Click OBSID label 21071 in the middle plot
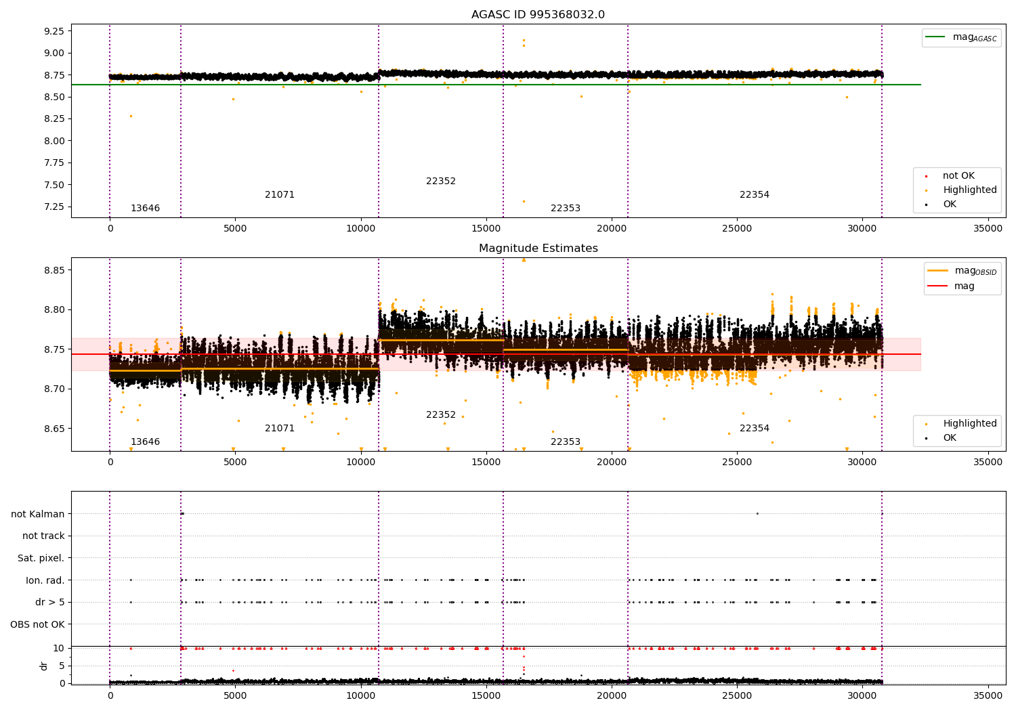This screenshot has height=711, width=1016. point(280,429)
